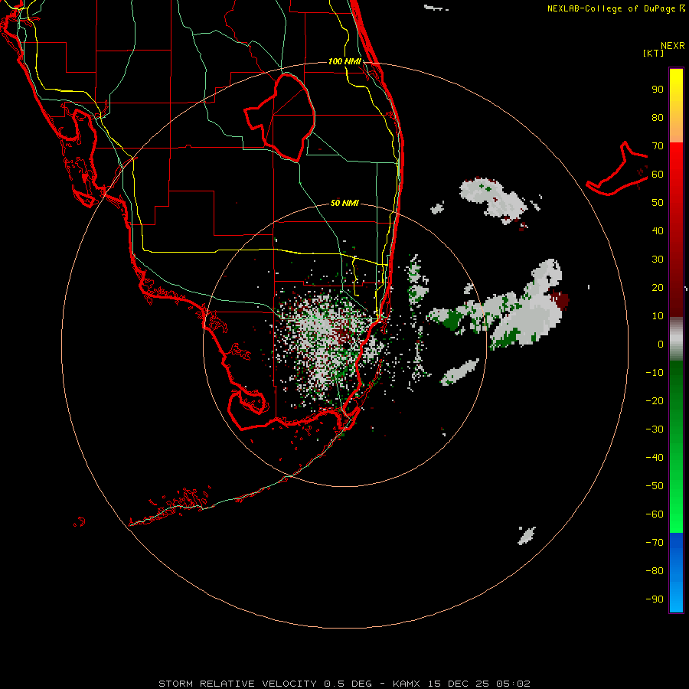Click the 50 value on the velocity scale

(x=658, y=203)
